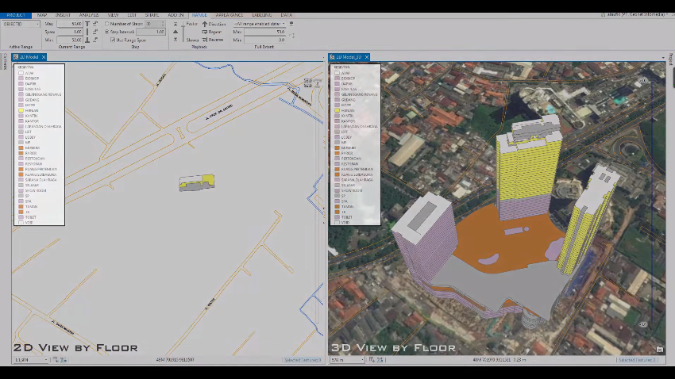
Task: Switch to the APPEARANCE ribbon tab
Action: pyautogui.click(x=229, y=15)
